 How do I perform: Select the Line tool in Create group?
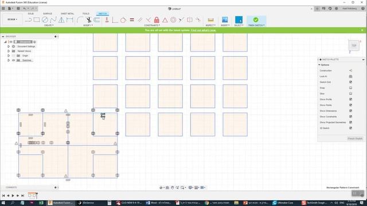(x=28, y=20)
